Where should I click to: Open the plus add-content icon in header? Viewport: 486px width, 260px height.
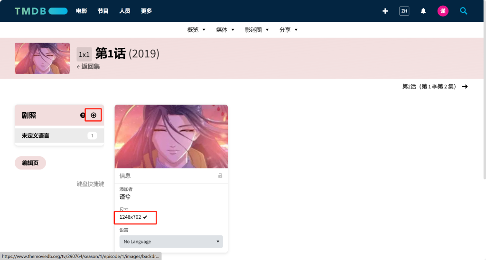coord(385,11)
